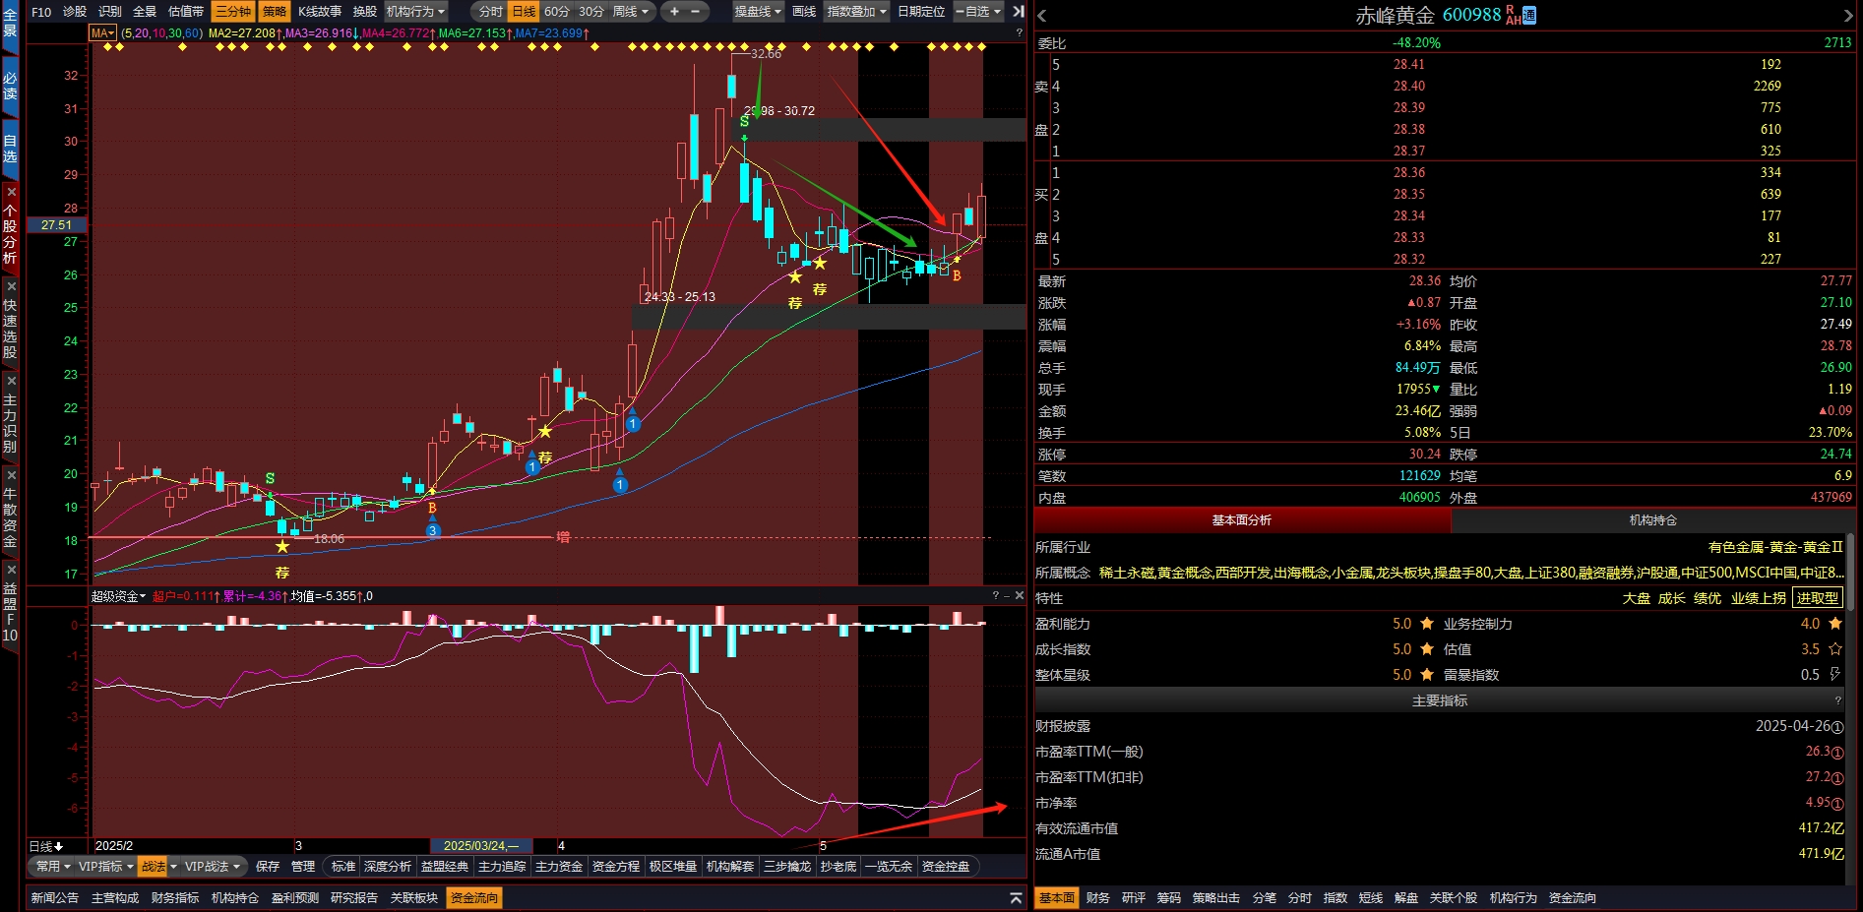This screenshot has height=912, width=1863.
Task: Toggle the 三分钟 highlighted button
Action: point(233,12)
